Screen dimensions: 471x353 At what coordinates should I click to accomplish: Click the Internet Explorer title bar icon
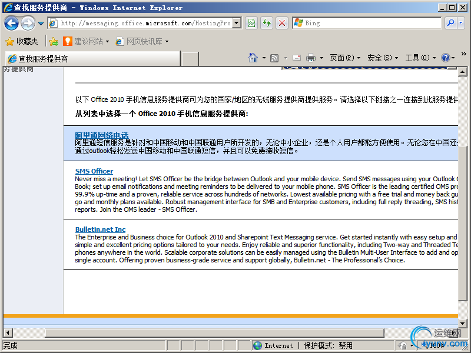(x=8, y=8)
